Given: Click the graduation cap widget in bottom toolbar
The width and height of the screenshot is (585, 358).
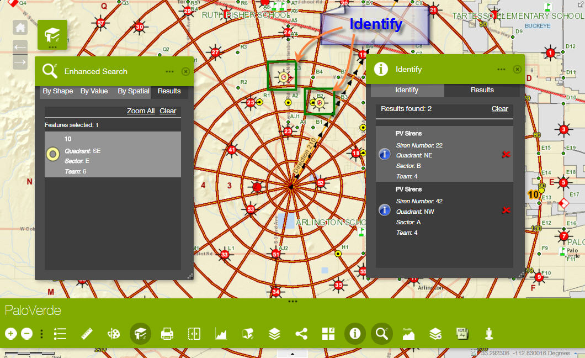Looking at the screenshot, I should tap(140, 334).
